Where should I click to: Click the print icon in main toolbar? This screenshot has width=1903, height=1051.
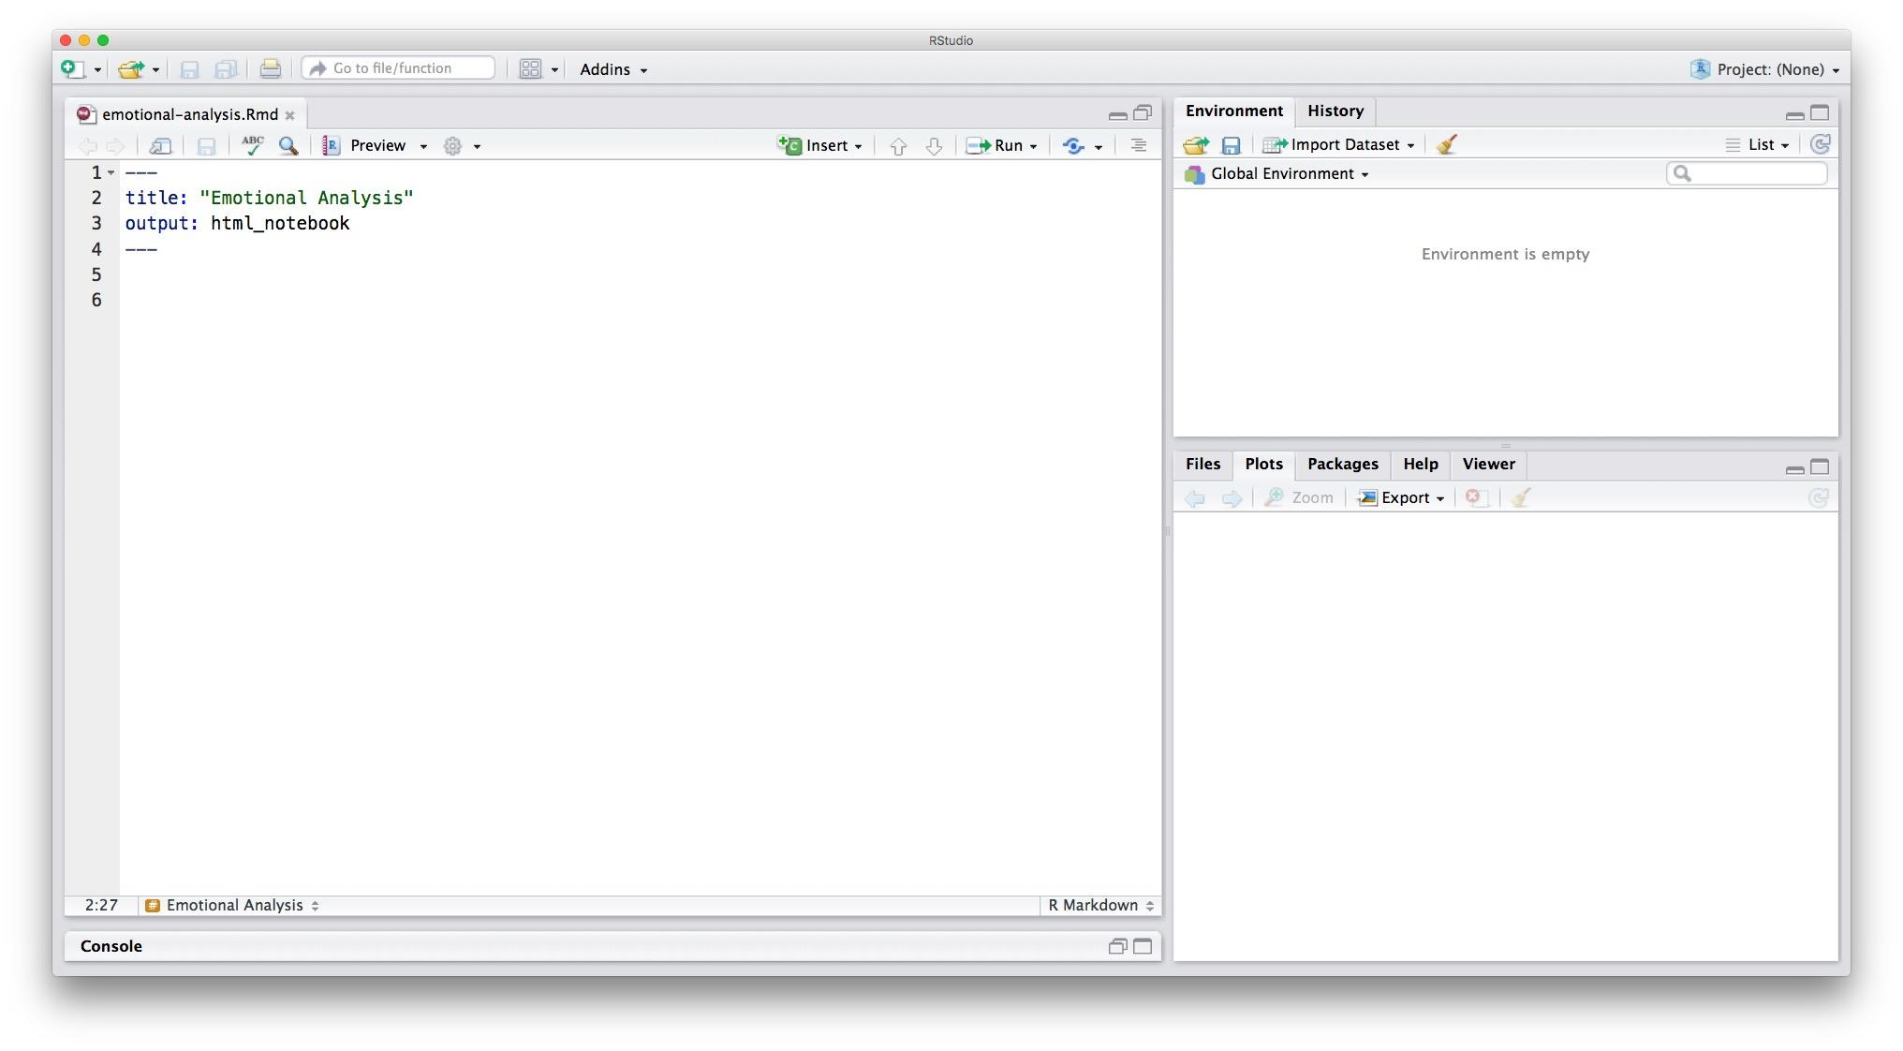[270, 68]
